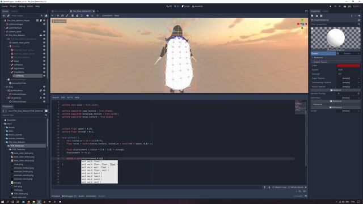Toggle Match Case checkbox
The height and width of the screenshot is (204, 363).
(x=280, y=188)
